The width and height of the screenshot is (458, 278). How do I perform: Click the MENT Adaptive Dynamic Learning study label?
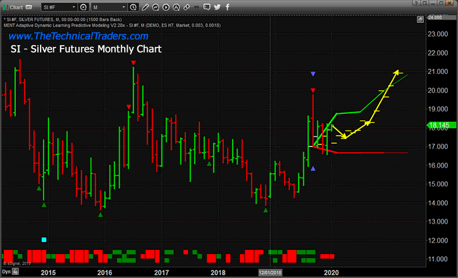[112, 25]
